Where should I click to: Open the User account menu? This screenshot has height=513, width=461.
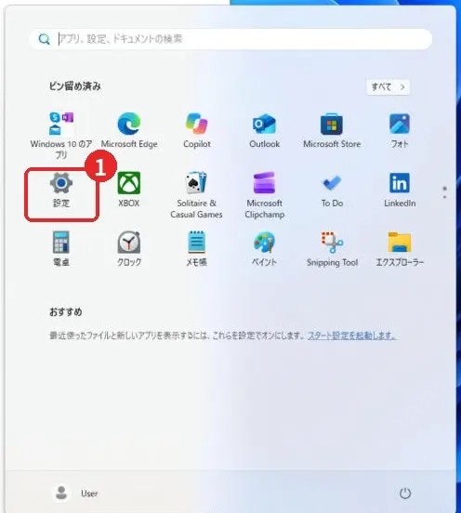[x=76, y=493]
